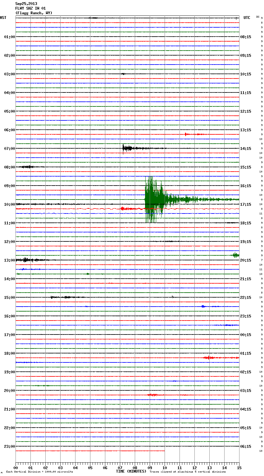Click the 09:00 MST time label
The image size is (264, 476).
pyautogui.click(x=10, y=186)
